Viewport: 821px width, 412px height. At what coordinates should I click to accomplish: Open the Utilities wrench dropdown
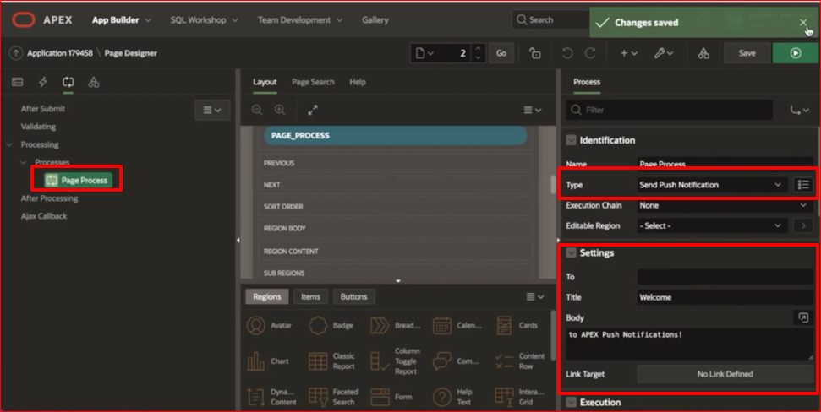coord(664,53)
